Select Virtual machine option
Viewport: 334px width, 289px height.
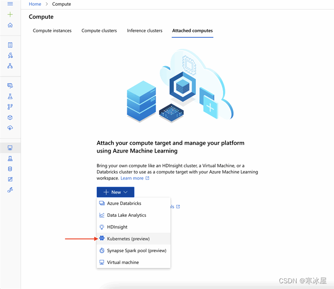[x=134, y=262]
